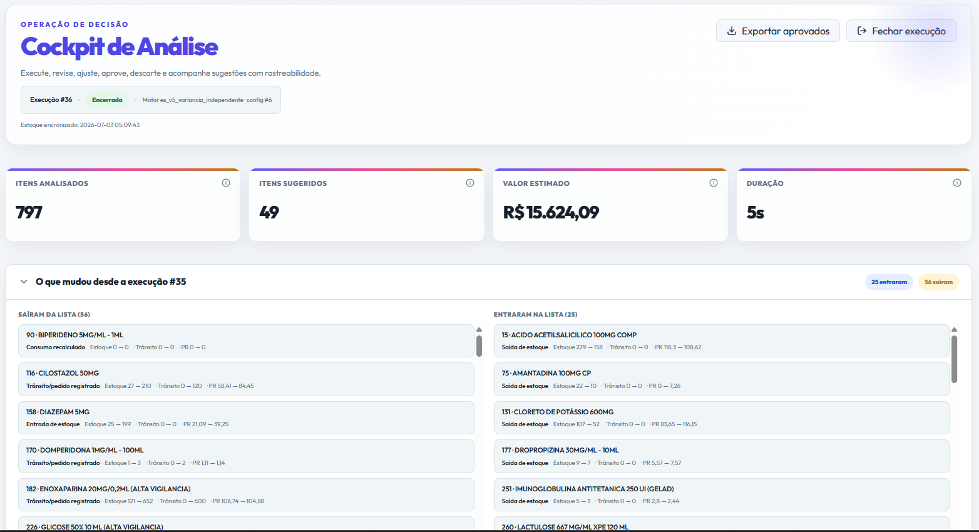The height and width of the screenshot is (532, 979).
Task: Click 'Consumo recalculado' label under Biperideno
Action: [56, 347]
